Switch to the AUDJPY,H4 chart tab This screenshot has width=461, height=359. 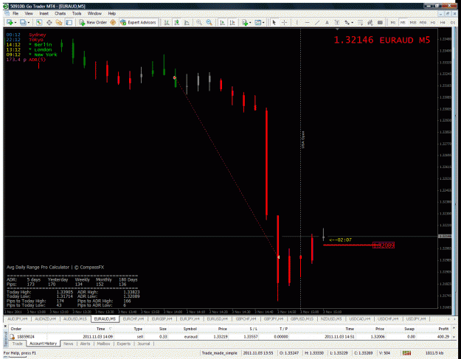(18, 318)
